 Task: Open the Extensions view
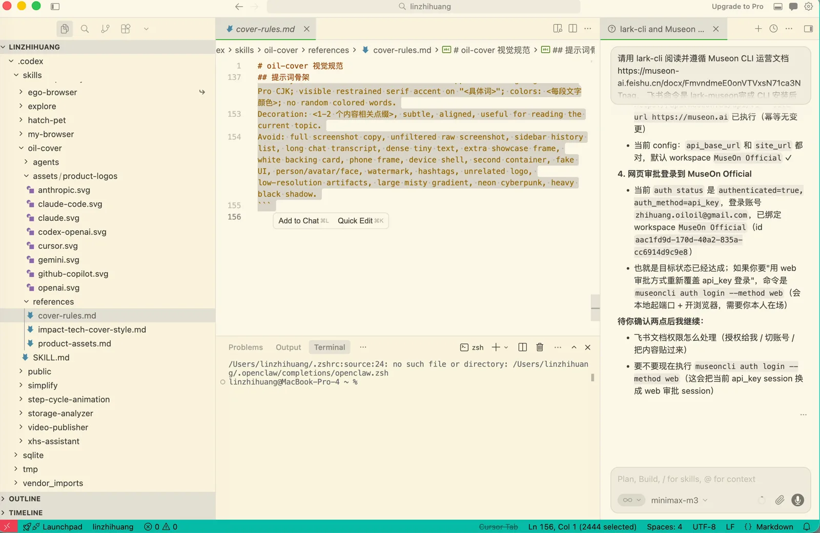point(126,29)
